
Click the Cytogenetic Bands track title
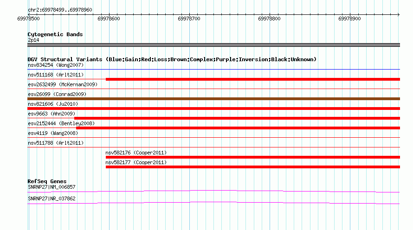click(55, 34)
